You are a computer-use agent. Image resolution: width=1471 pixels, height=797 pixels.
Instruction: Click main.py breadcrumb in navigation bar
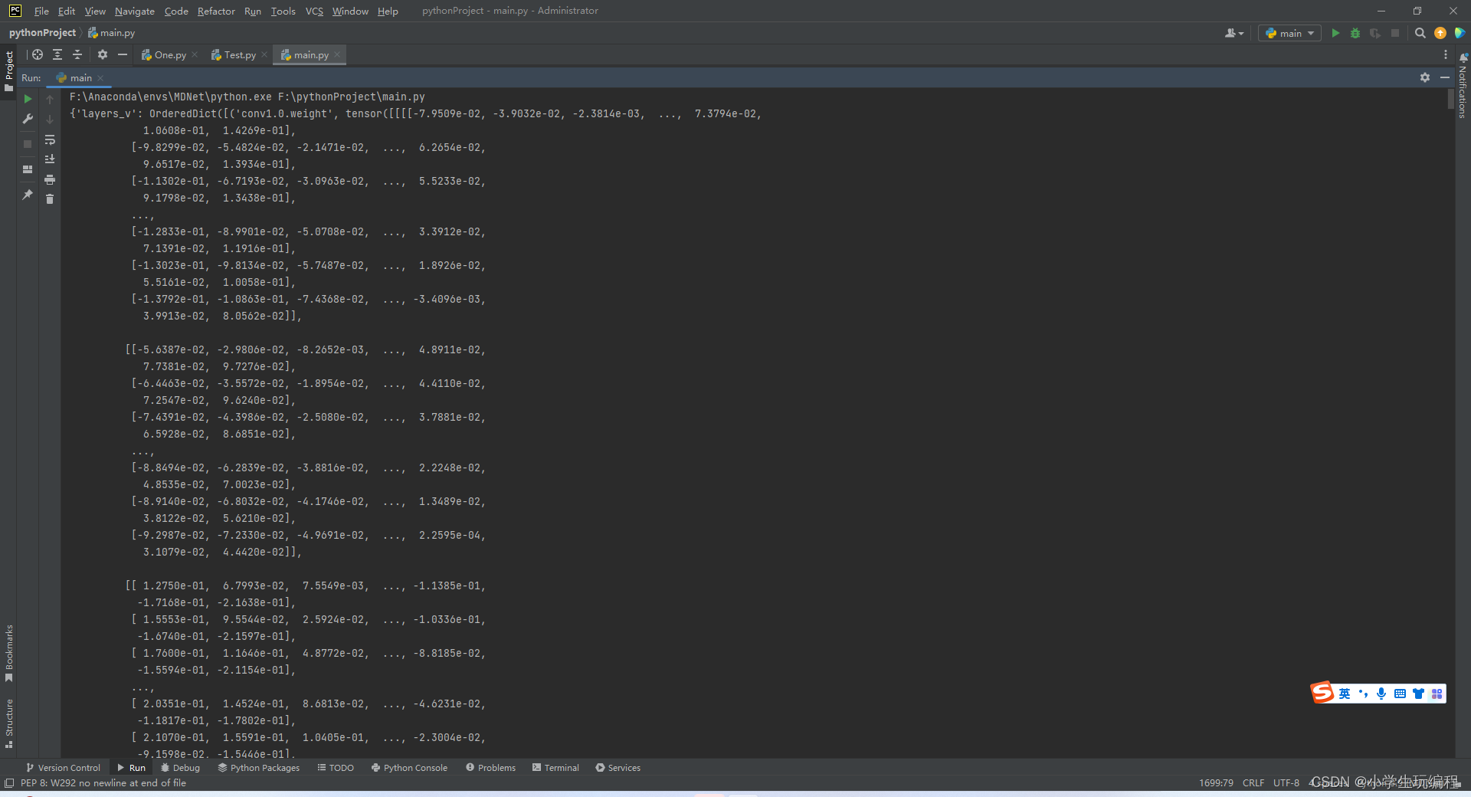tap(112, 33)
